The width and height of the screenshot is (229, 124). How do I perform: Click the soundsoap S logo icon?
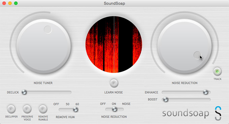[218, 113]
